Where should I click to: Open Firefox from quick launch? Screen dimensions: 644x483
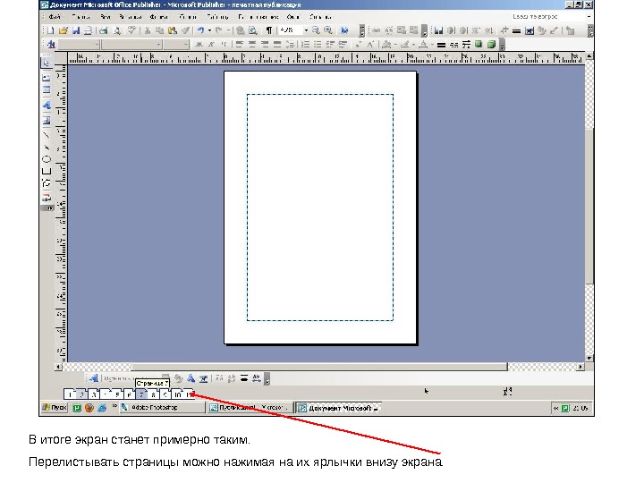click(89, 408)
